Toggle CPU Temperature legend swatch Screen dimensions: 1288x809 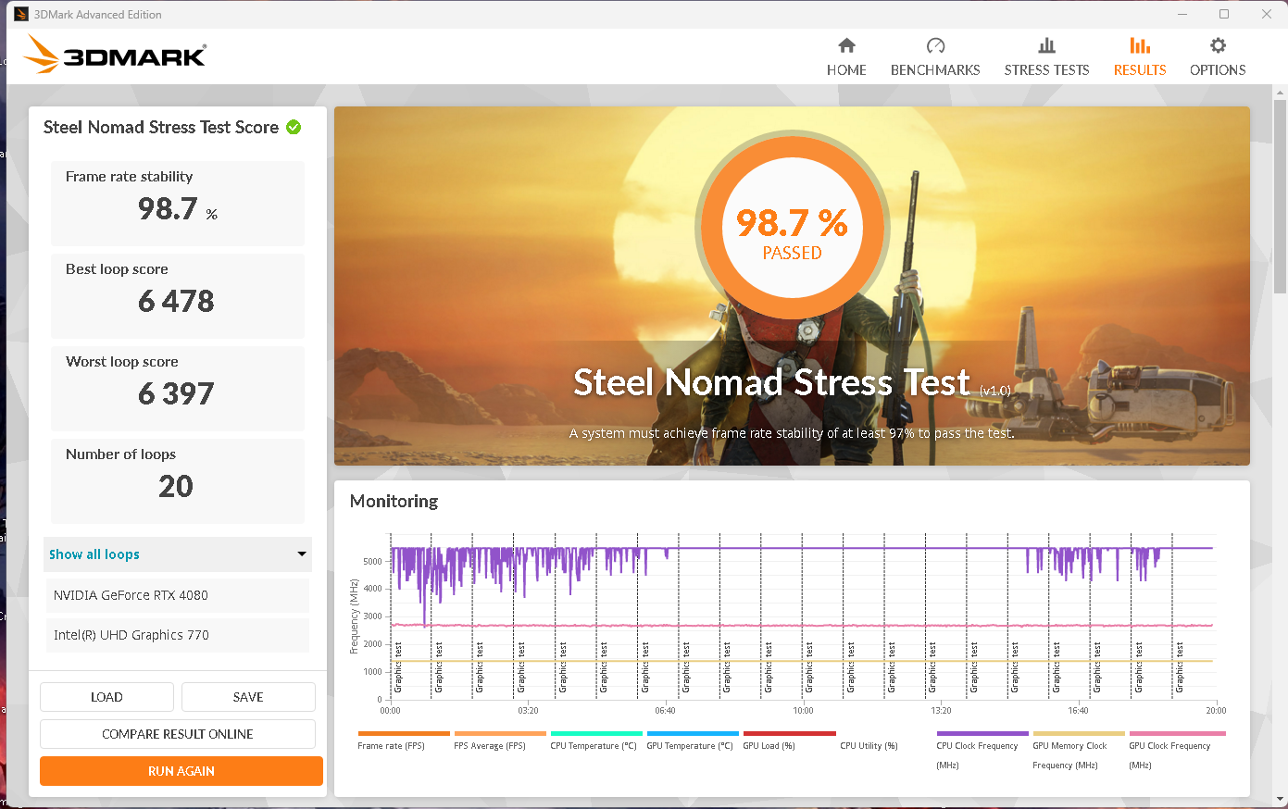(596, 733)
